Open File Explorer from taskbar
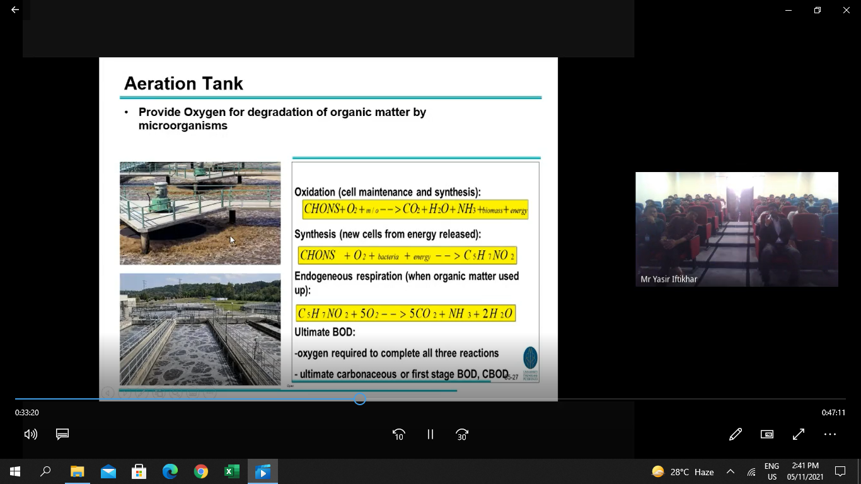The height and width of the screenshot is (484, 861). [x=77, y=471]
